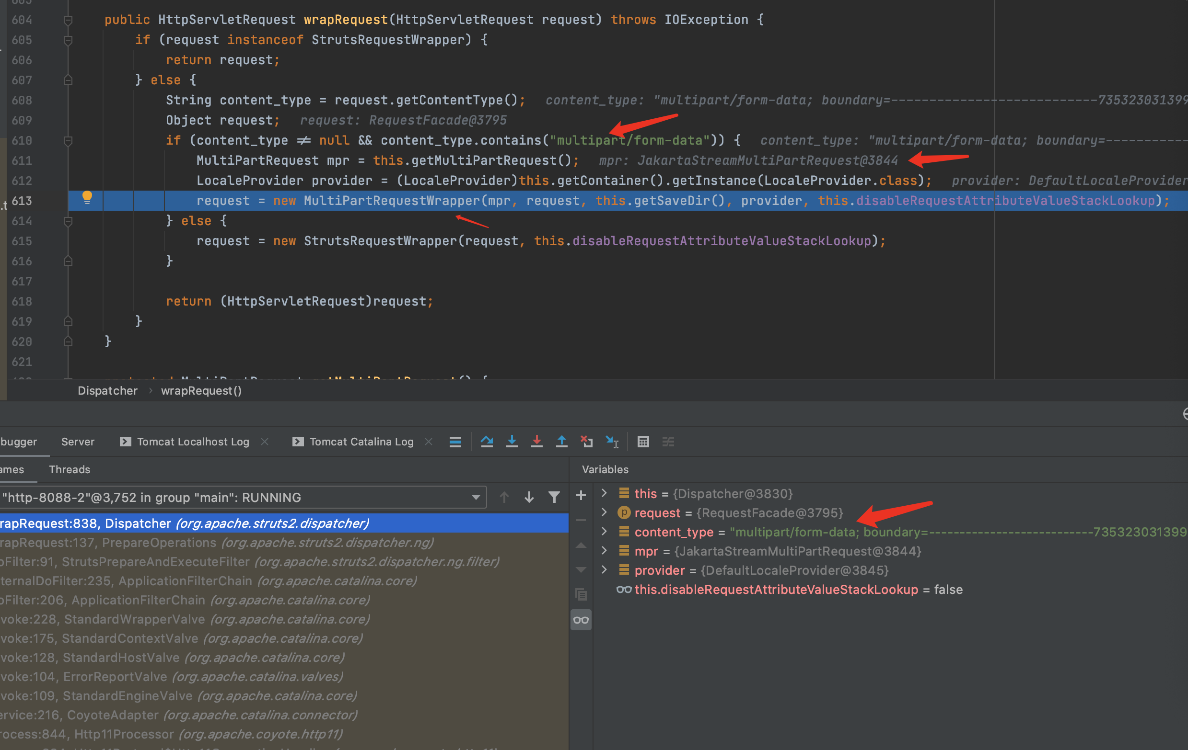Click the Step Over debugger icon
The width and height of the screenshot is (1188, 750).
tap(487, 442)
